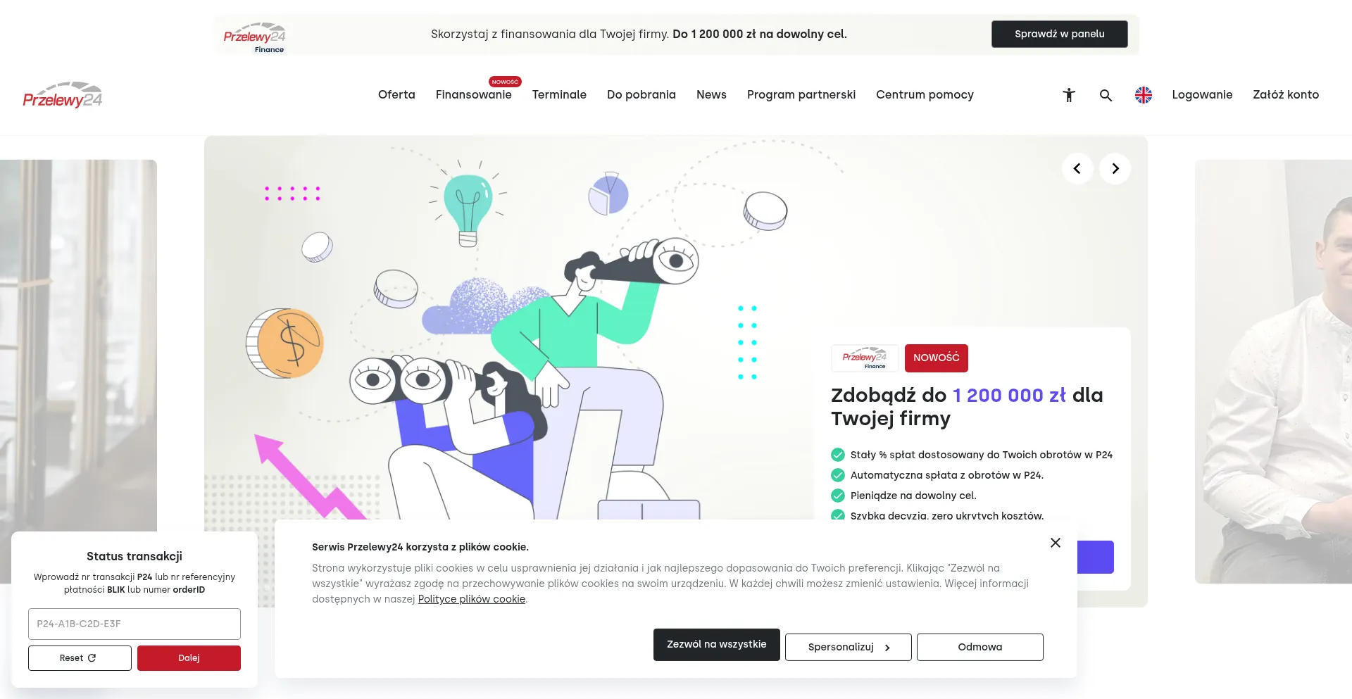1352x699 pixels.
Task: Open the Finansowanie menu item
Action: [x=473, y=95]
